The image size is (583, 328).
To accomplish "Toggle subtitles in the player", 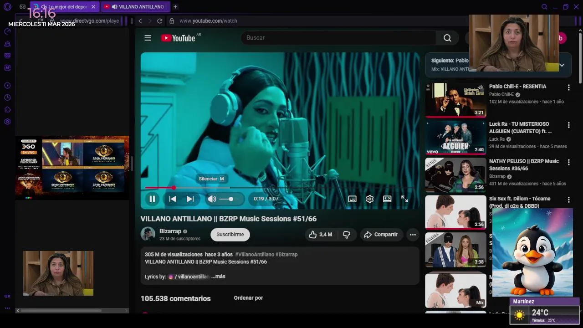I will [352, 199].
